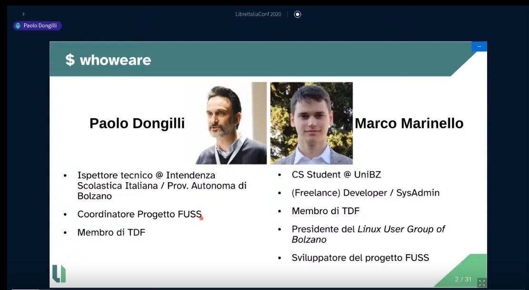The width and height of the screenshot is (529, 290).
Task: Click the Linux User Group of Bolzano text
Action: point(401,229)
